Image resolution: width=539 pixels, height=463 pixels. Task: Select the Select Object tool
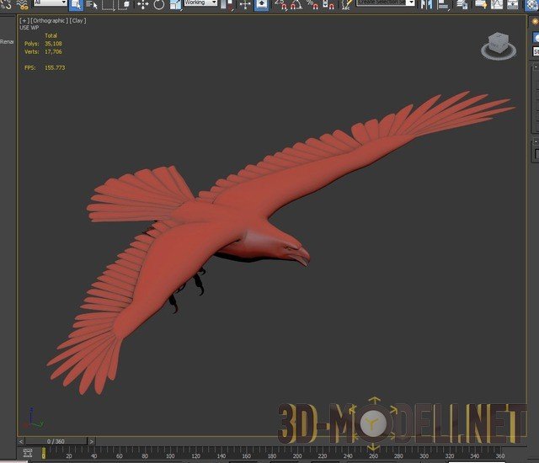(x=75, y=4)
